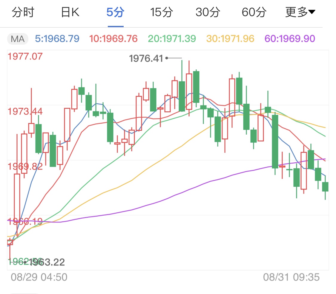336x294 pixels.
Task: Click the 1976.41 high price marker
Action: tap(146, 58)
